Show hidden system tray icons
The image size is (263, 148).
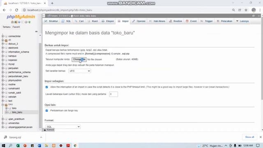click(226, 146)
